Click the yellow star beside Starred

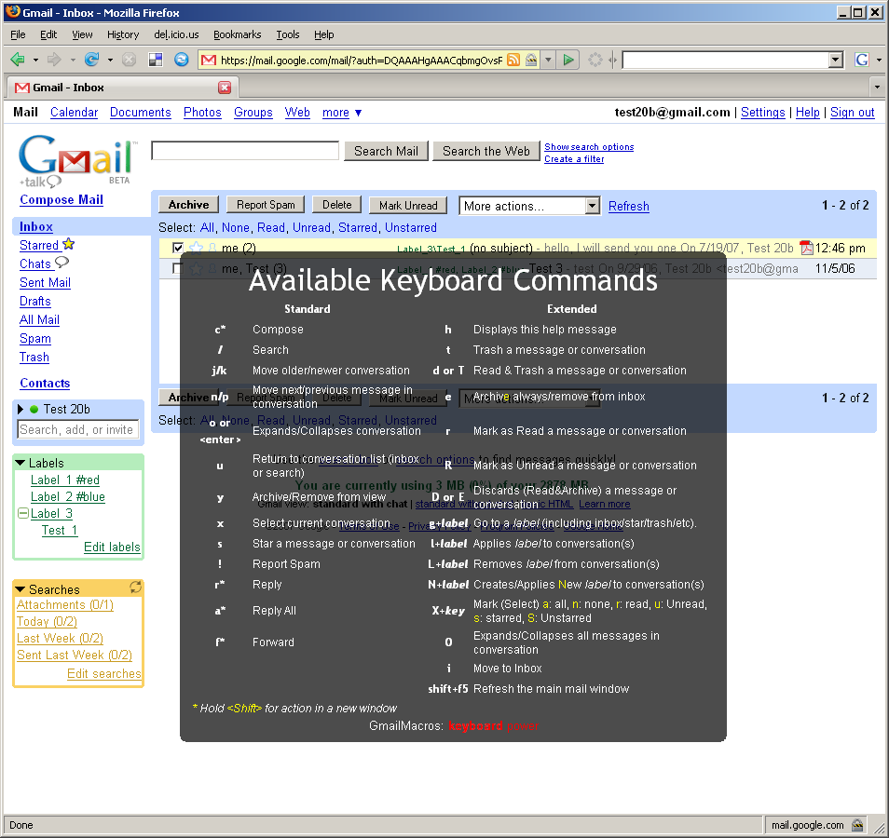69,244
